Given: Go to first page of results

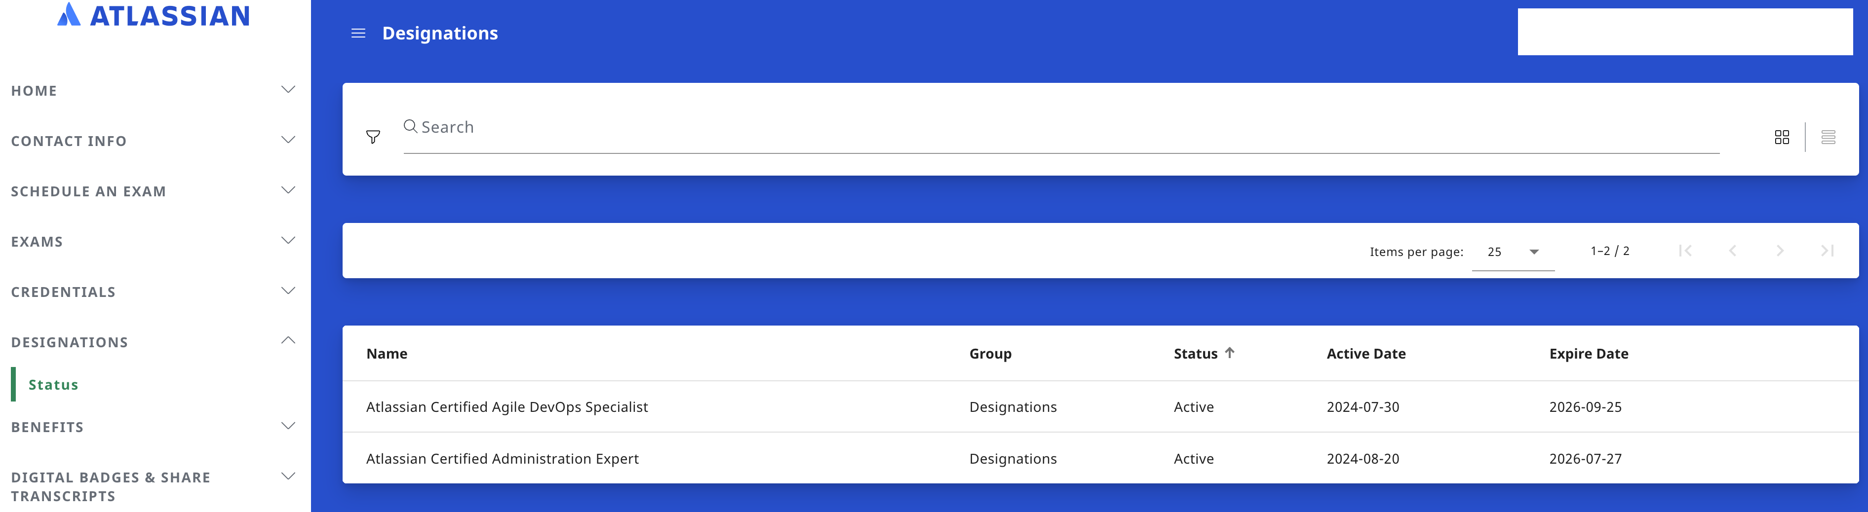Looking at the screenshot, I should pos(1685,251).
